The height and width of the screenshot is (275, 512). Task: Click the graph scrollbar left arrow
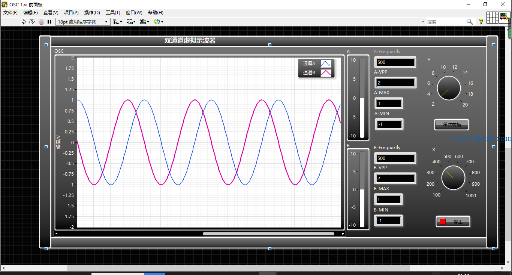pos(56,234)
